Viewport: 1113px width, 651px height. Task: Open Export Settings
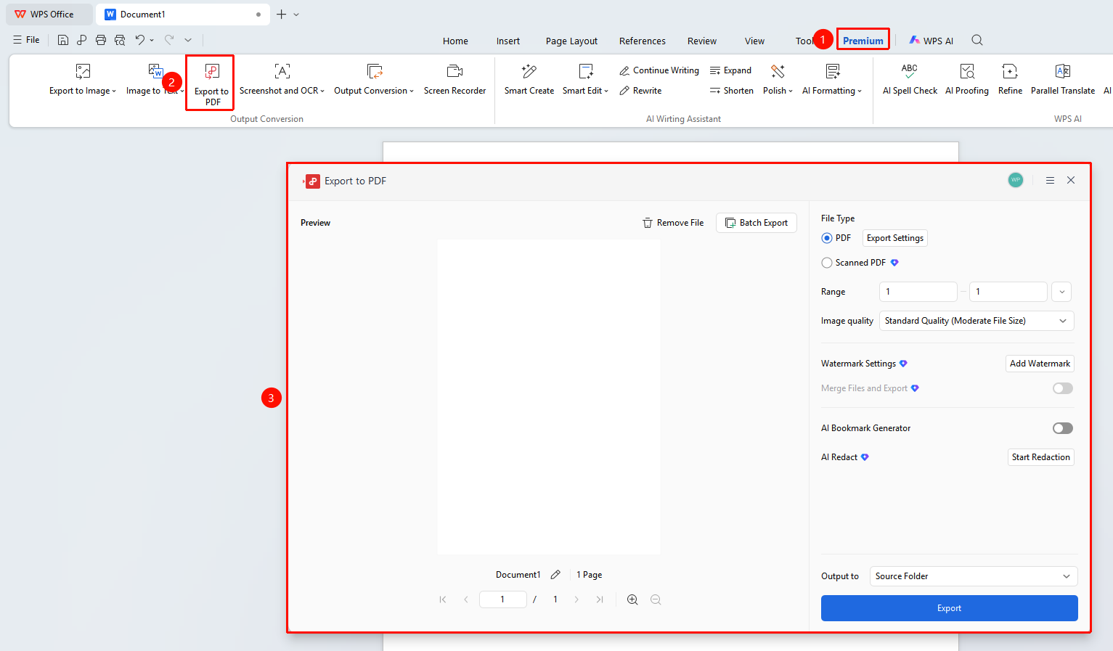click(895, 238)
